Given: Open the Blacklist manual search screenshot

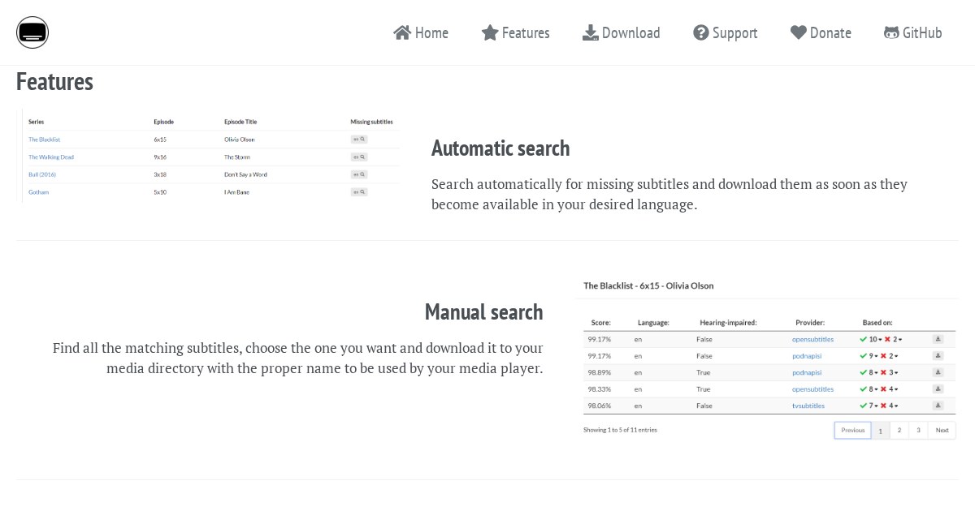Looking at the screenshot, I should point(766,359).
